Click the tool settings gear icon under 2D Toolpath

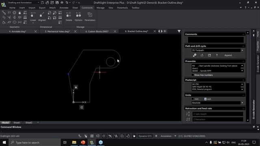pos(195,55)
